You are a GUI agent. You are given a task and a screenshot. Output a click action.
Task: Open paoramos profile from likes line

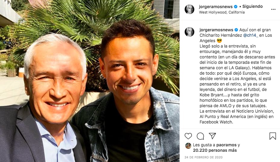226,145
